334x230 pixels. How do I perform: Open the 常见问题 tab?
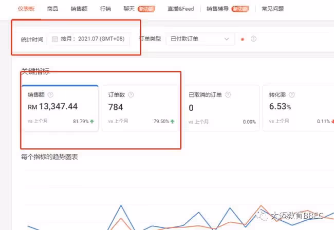pos(273,9)
